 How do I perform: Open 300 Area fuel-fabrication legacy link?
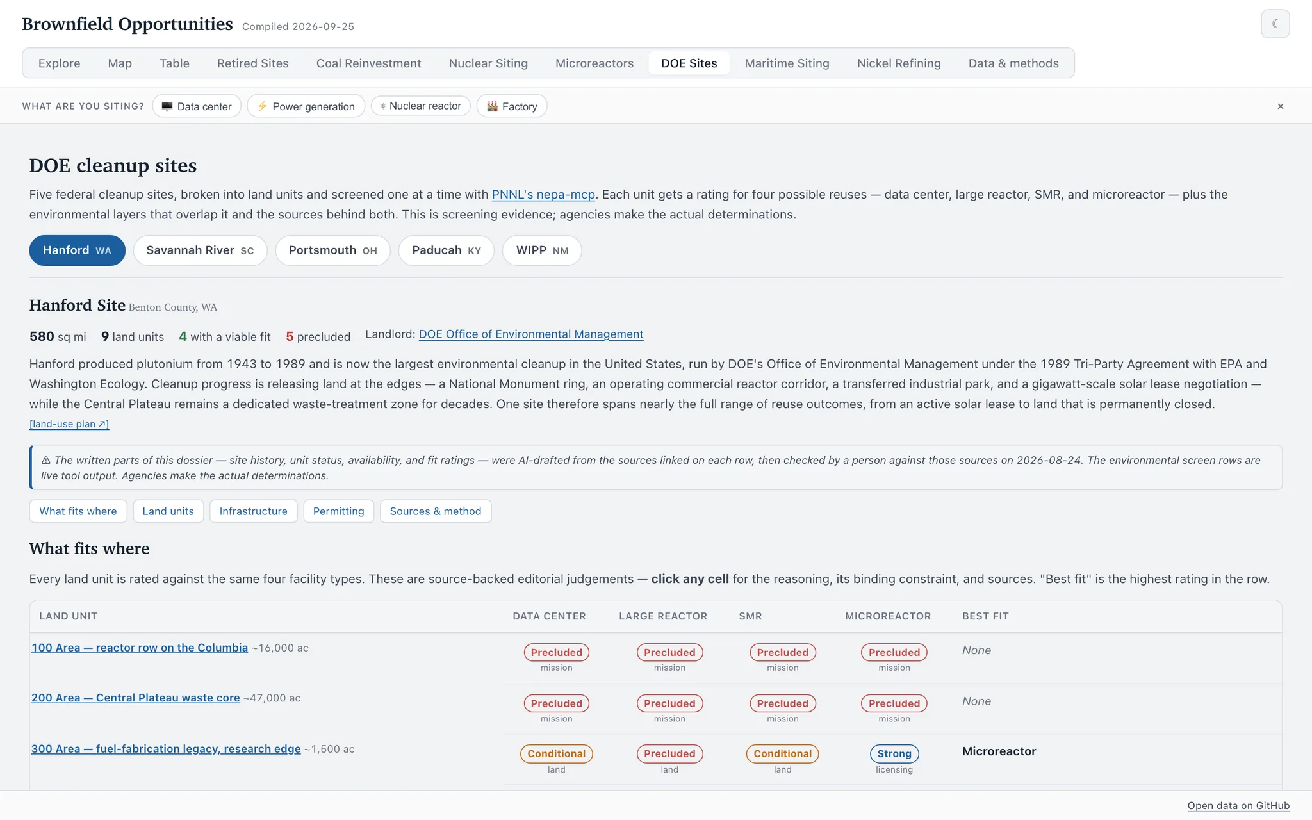coord(166,749)
